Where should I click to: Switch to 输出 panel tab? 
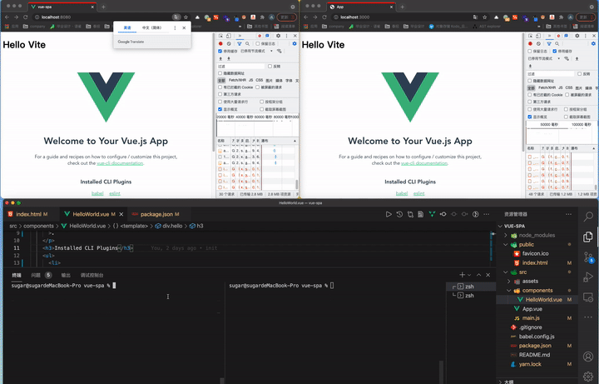coord(66,275)
